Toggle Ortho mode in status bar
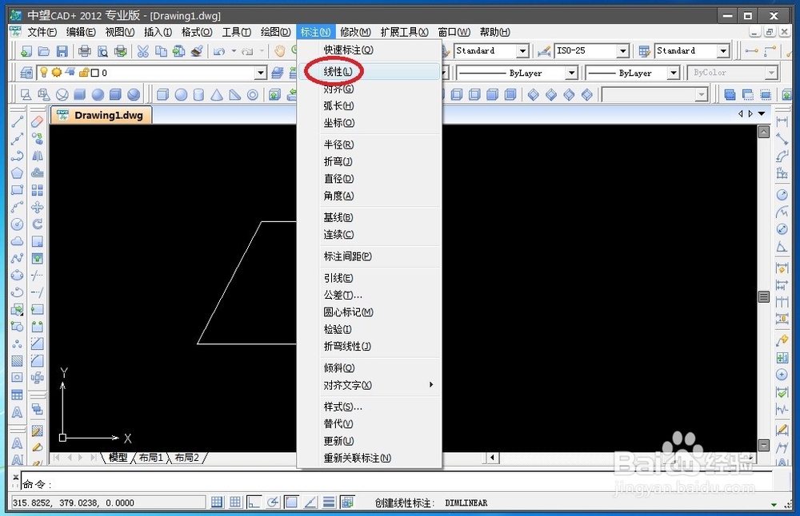The height and width of the screenshot is (516, 800). (254, 502)
